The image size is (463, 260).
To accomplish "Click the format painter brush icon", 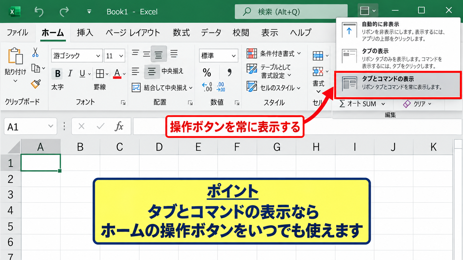I will coord(36,84).
